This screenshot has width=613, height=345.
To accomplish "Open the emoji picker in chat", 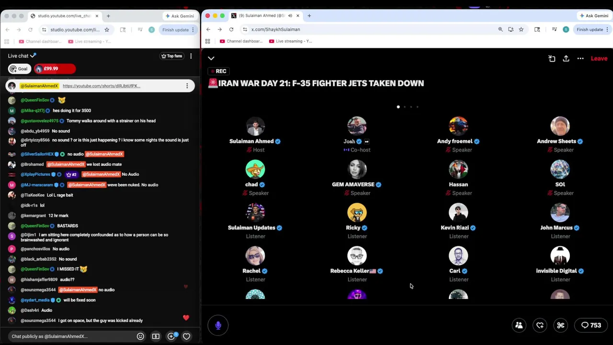I will 140,336.
